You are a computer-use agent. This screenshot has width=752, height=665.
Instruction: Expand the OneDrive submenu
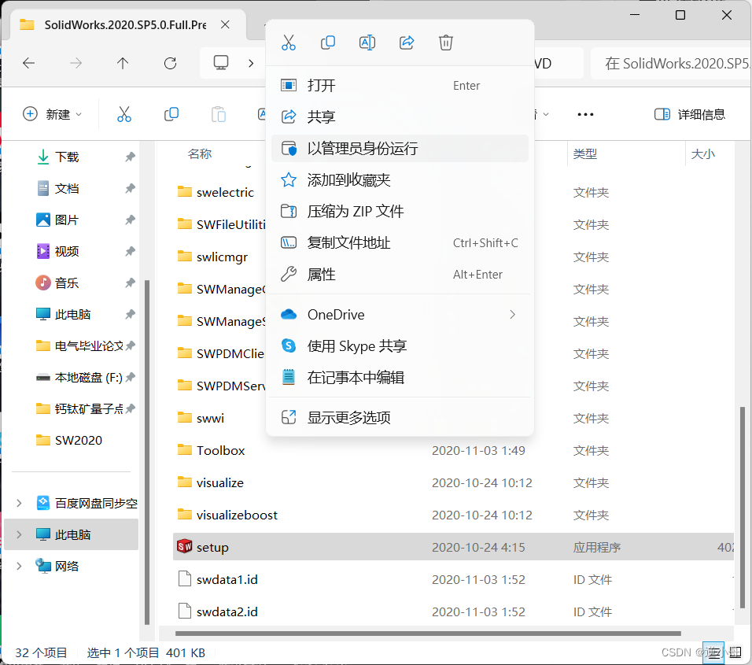(x=400, y=315)
